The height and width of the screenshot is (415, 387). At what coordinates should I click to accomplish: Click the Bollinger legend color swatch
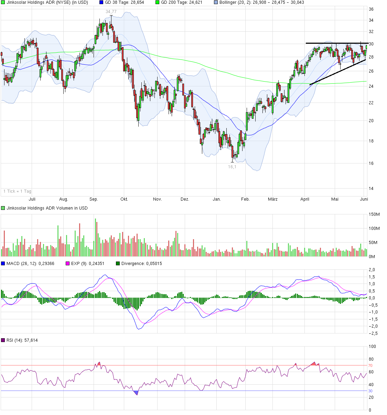pos(216,2)
